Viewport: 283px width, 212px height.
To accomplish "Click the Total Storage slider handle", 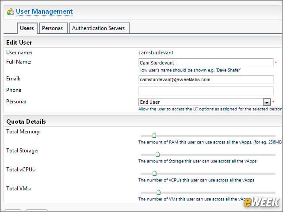I will [157, 154].
